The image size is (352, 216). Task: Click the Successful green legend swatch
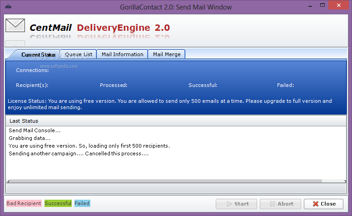pos(58,203)
